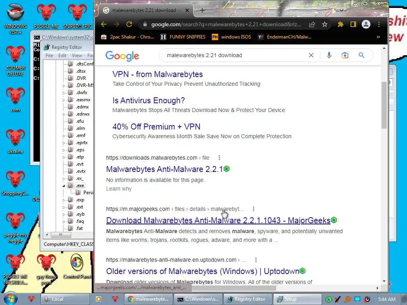Switch to Registry Editor taskbar button
407x305 pixels.
(248, 299)
